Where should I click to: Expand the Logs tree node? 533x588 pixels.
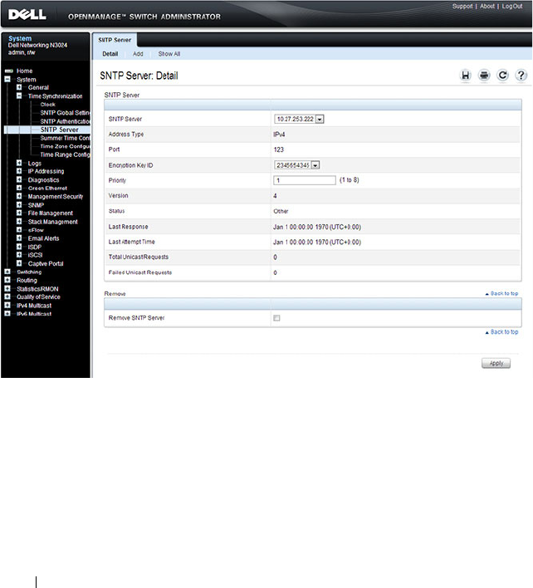point(19,163)
